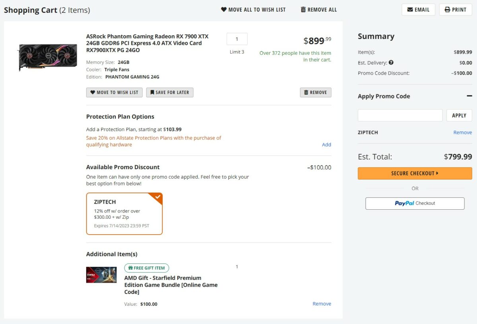Image resolution: width=477 pixels, height=324 pixels.
Task: Click the 'Triple Fans' cooler value
Action: coord(117,69)
